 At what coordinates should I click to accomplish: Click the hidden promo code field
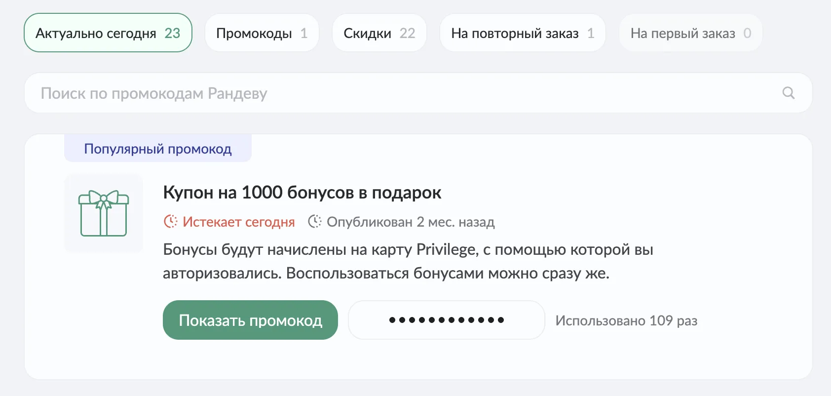447,320
